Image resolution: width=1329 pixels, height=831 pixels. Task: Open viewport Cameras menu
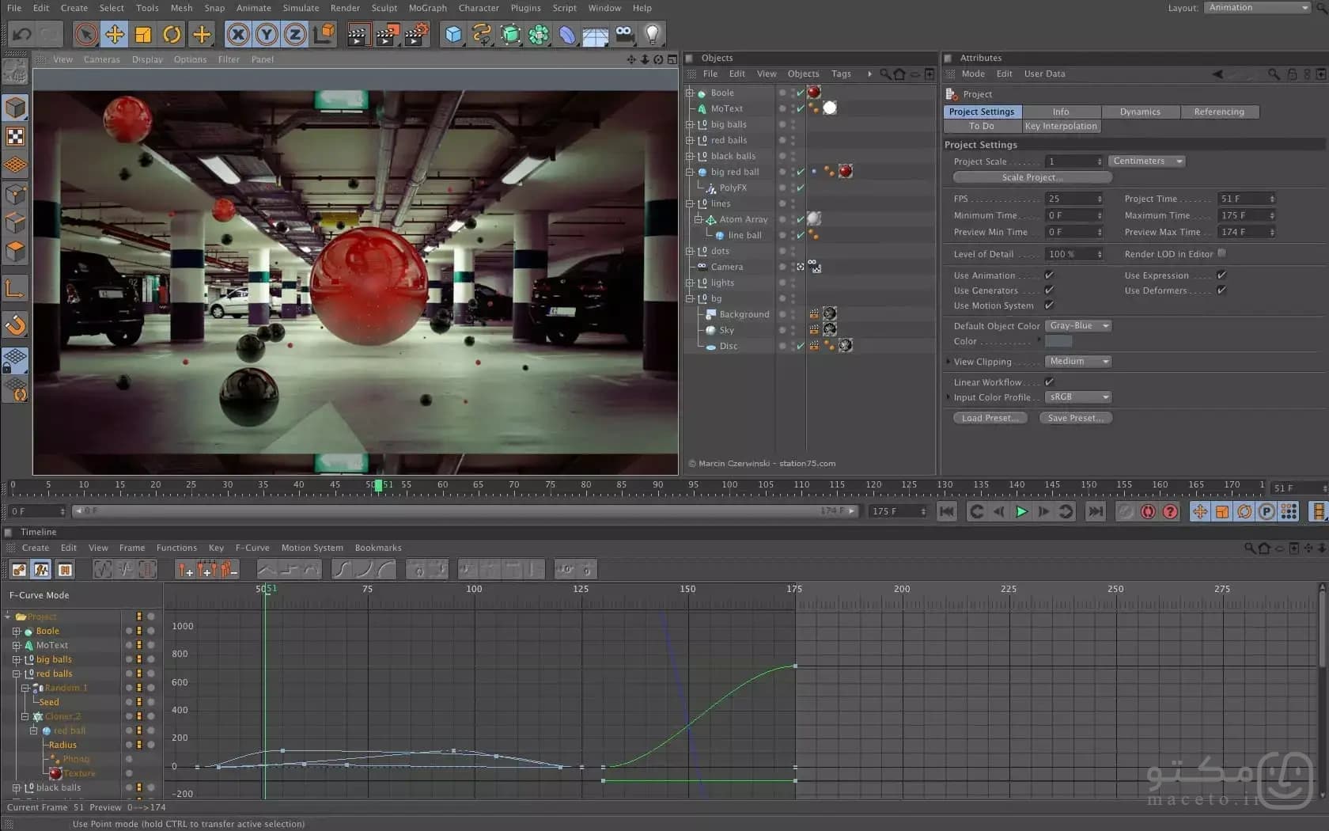(x=102, y=59)
